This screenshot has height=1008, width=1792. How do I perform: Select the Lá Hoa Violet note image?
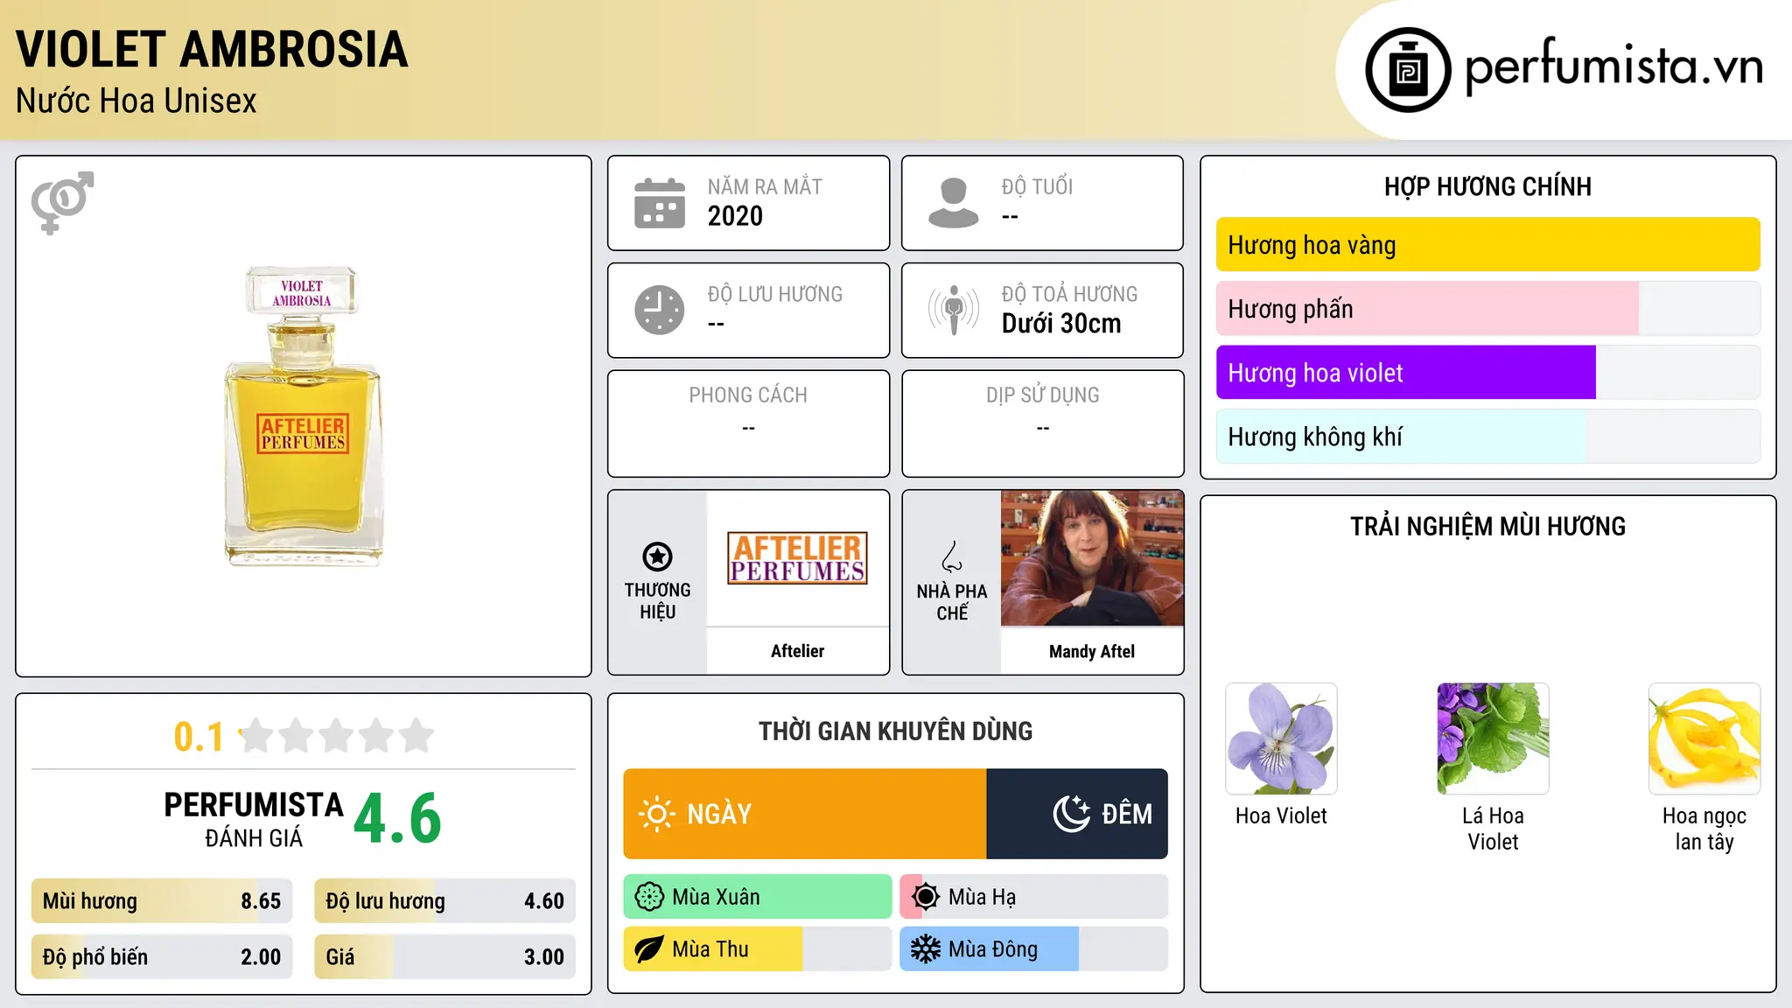pos(1493,738)
